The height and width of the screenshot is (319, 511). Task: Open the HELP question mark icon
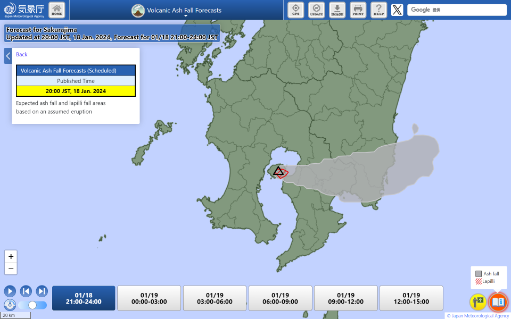pos(378,10)
